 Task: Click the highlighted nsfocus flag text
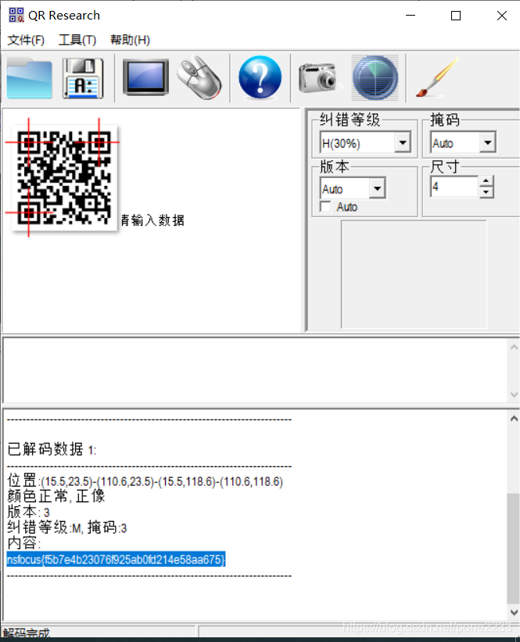coord(116,559)
